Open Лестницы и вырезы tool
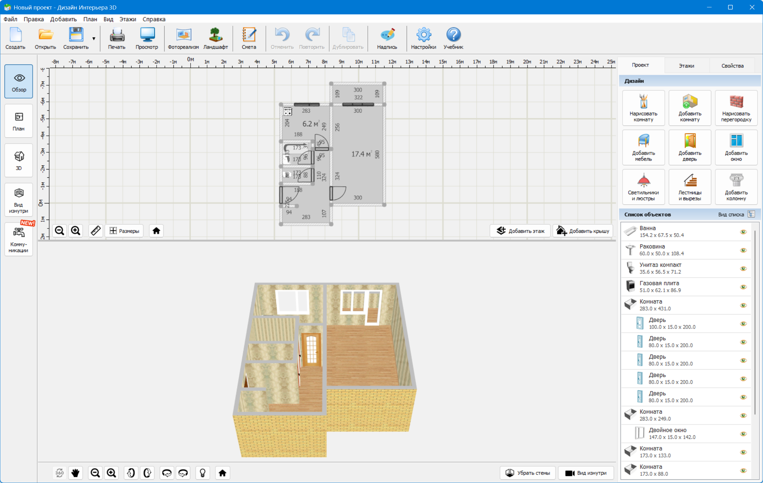Viewport: 763px width, 483px height. (x=690, y=187)
